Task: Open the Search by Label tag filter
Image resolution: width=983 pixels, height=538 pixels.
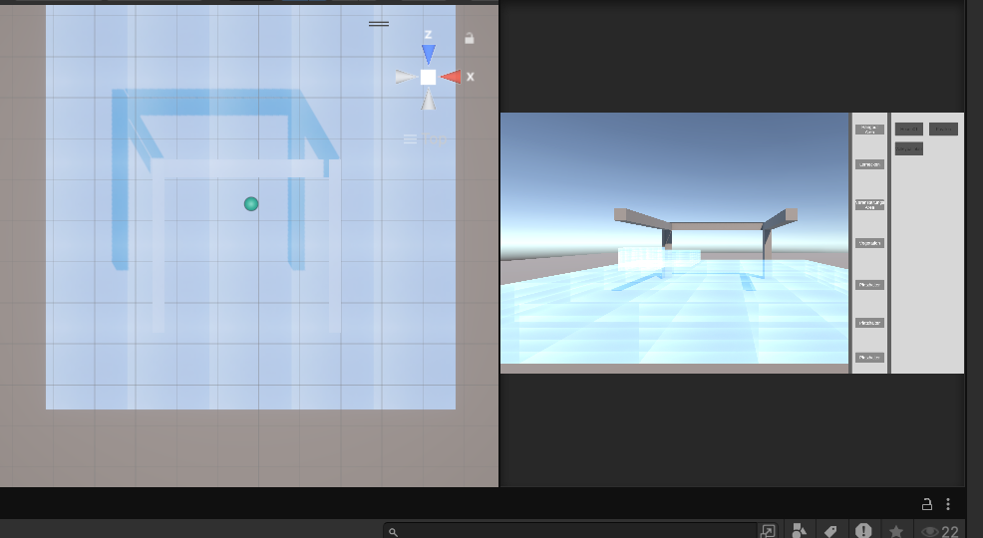Action: pos(830,531)
